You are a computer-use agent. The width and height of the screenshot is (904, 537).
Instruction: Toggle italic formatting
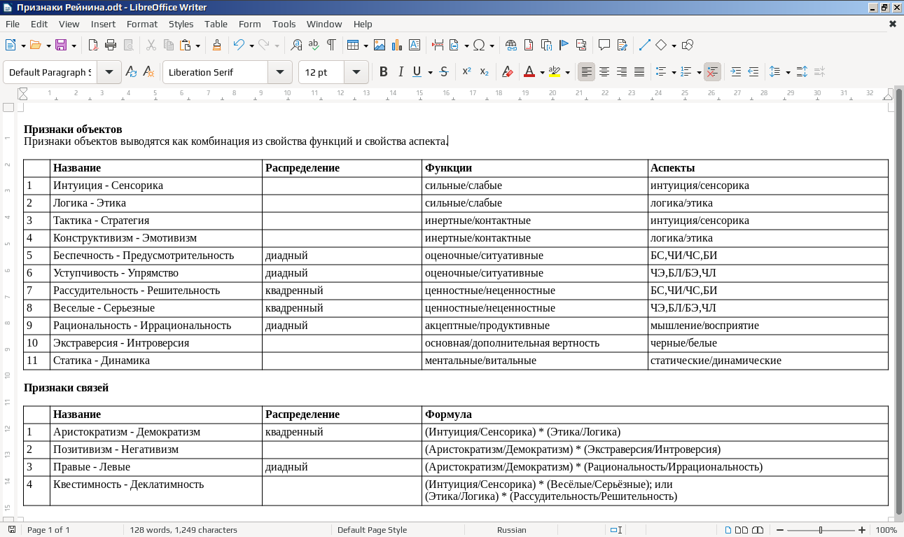point(401,72)
